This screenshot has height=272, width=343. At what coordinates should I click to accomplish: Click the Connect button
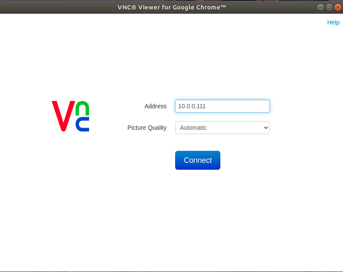coord(198,160)
